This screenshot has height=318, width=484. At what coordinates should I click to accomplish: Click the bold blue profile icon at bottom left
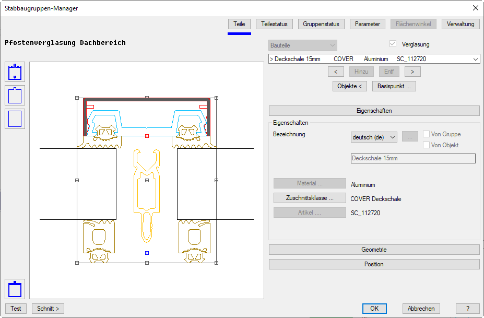[x=15, y=289]
